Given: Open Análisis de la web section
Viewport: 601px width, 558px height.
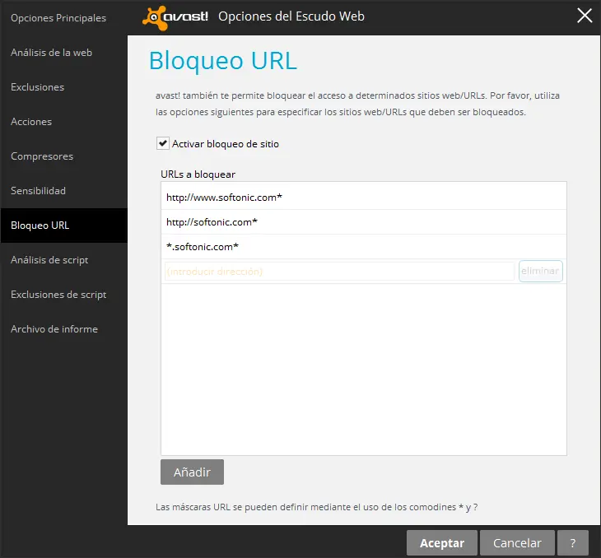Looking at the screenshot, I should (51, 53).
